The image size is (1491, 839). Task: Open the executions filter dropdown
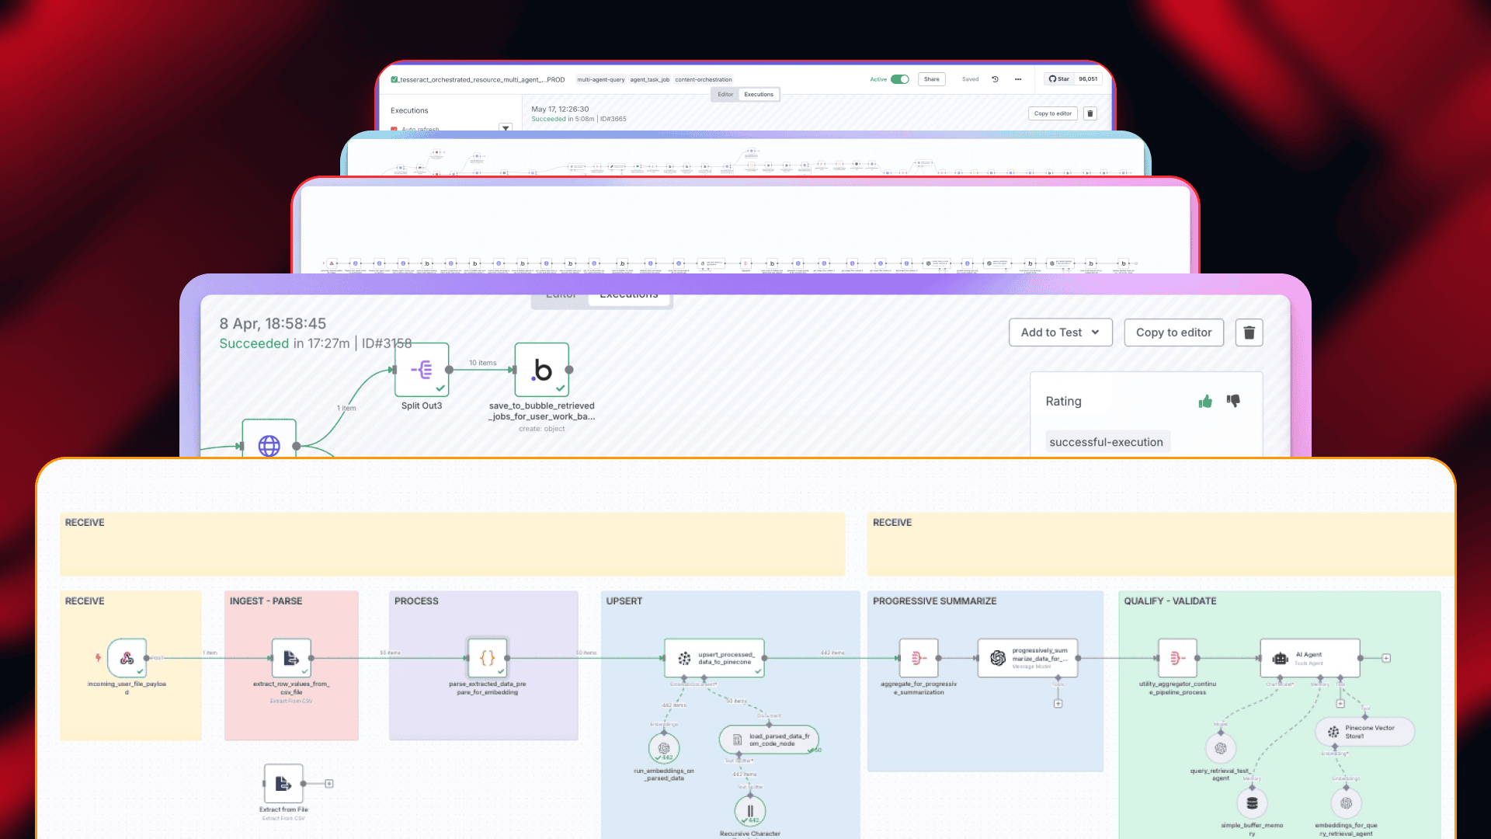click(x=506, y=127)
